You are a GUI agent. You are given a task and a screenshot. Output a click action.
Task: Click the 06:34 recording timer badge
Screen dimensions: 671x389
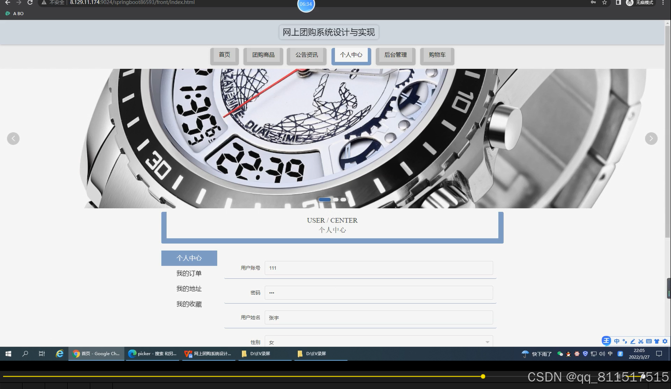tap(306, 4)
